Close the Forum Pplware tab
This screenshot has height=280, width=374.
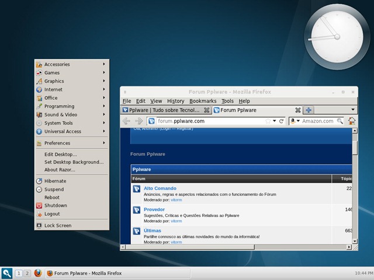pos(297,110)
